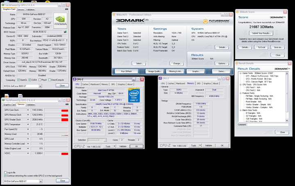This screenshot has width=295, height=186.
Task: Click the Filtering & AA... button
Action: click(175, 71)
